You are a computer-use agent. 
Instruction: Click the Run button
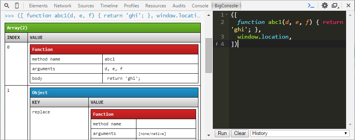(222, 133)
